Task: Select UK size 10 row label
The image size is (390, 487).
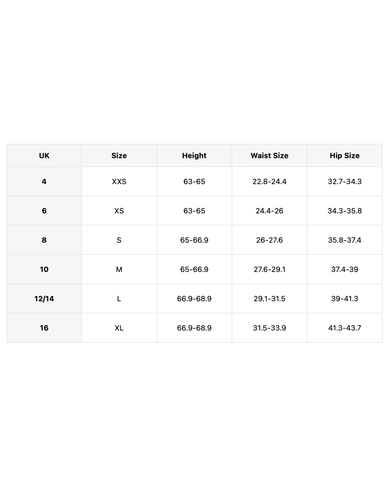Action: tap(44, 269)
